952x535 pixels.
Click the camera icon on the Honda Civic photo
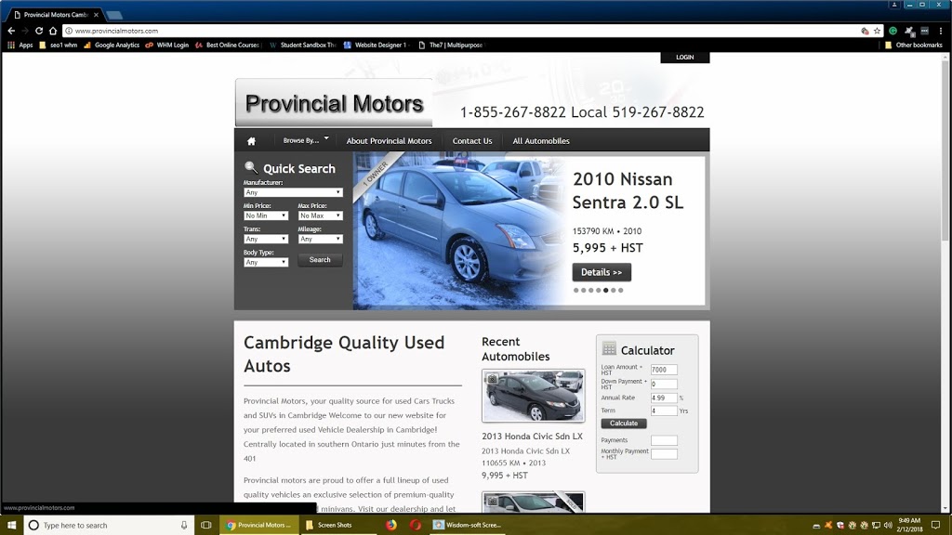(493, 379)
